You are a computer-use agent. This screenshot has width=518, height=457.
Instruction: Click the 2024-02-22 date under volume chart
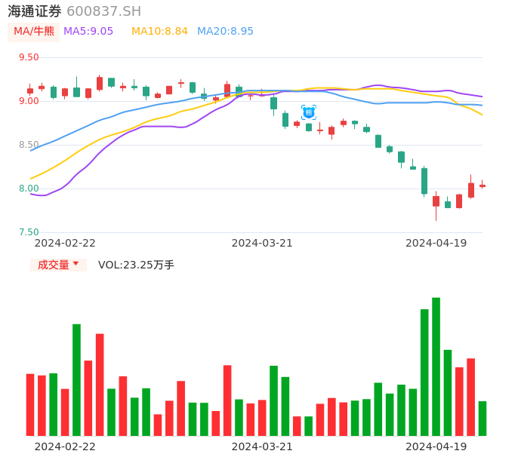coord(65,446)
